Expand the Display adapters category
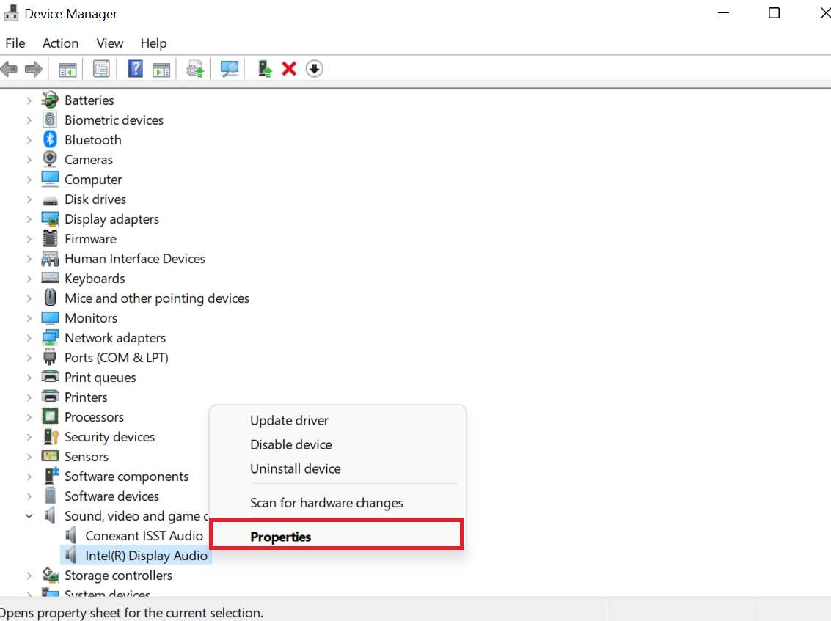The height and width of the screenshot is (621, 831). 29,219
